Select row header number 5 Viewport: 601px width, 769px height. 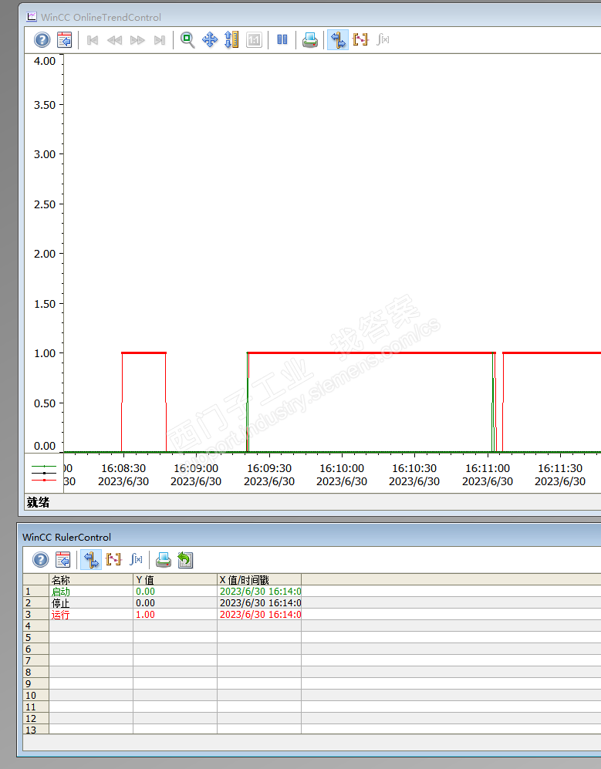tap(35, 638)
